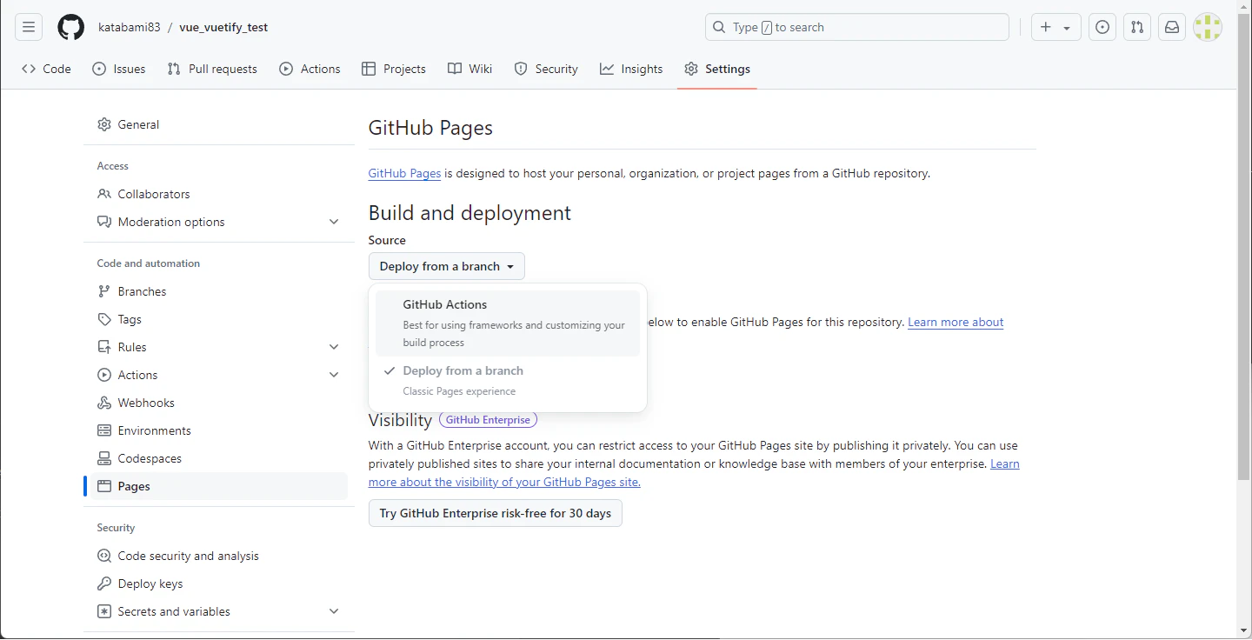Image resolution: width=1252 pixels, height=640 pixels.
Task: Open the Projects tab
Action: coord(394,69)
